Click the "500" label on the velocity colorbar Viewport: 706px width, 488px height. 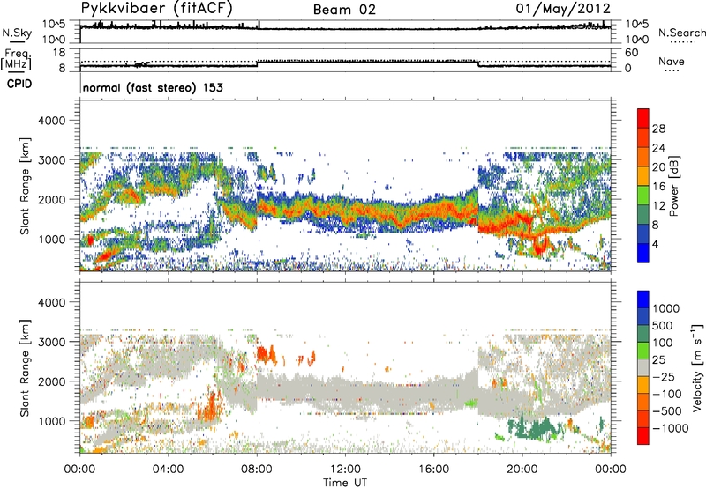(665, 325)
